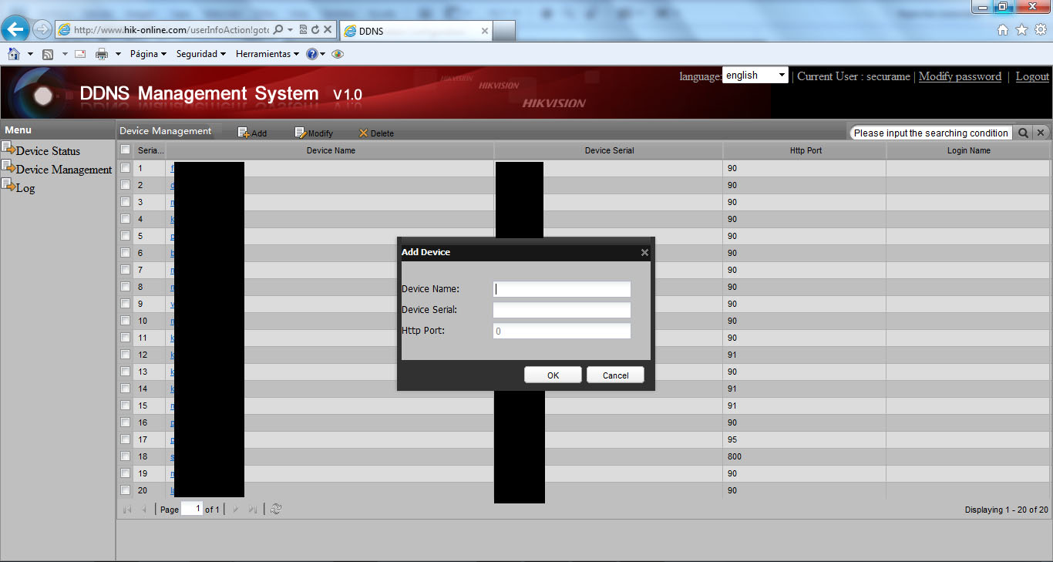This screenshot has width=1053, height=562.
Task: Go to next page in pager
Action: [236, 509]
